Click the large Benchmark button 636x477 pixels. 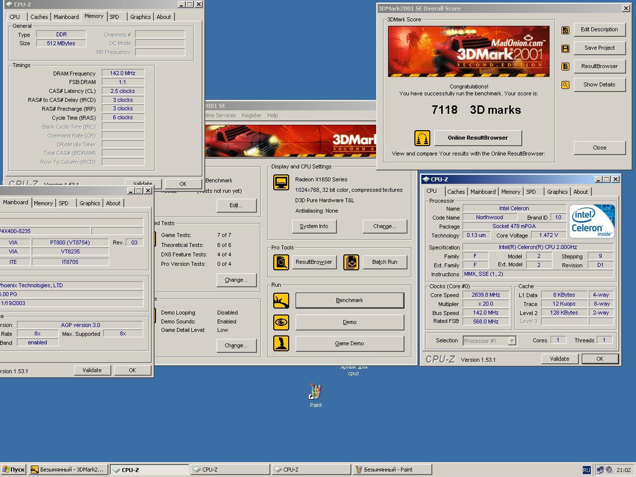[x=350, y=300]
